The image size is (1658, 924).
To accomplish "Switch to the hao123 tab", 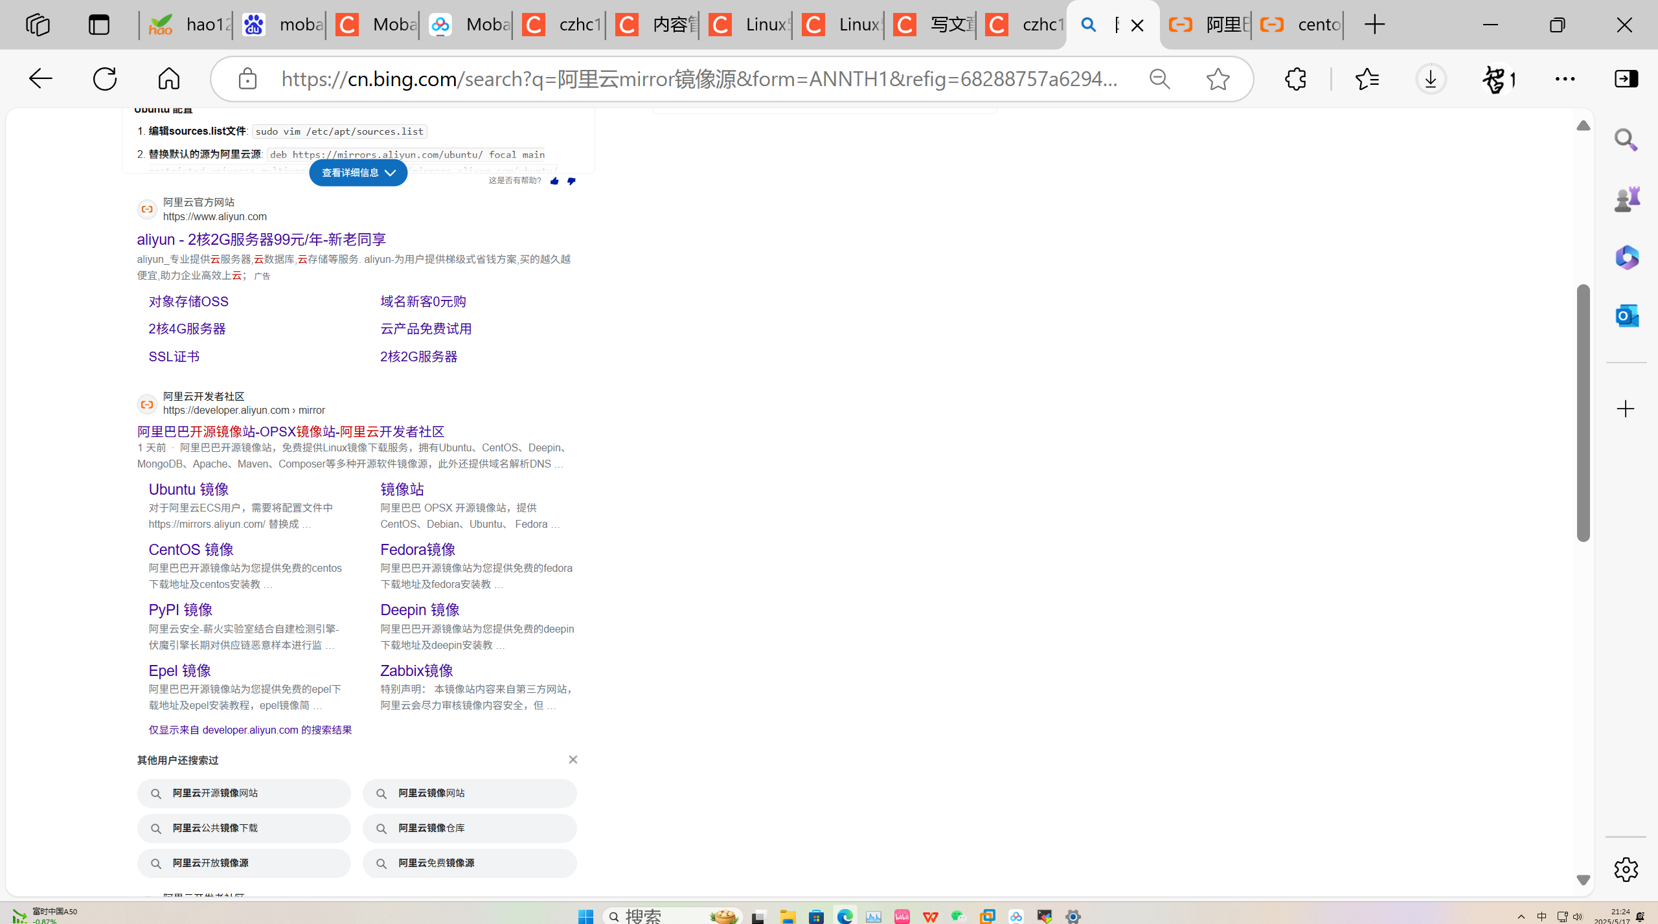I will tap(188, 25).
